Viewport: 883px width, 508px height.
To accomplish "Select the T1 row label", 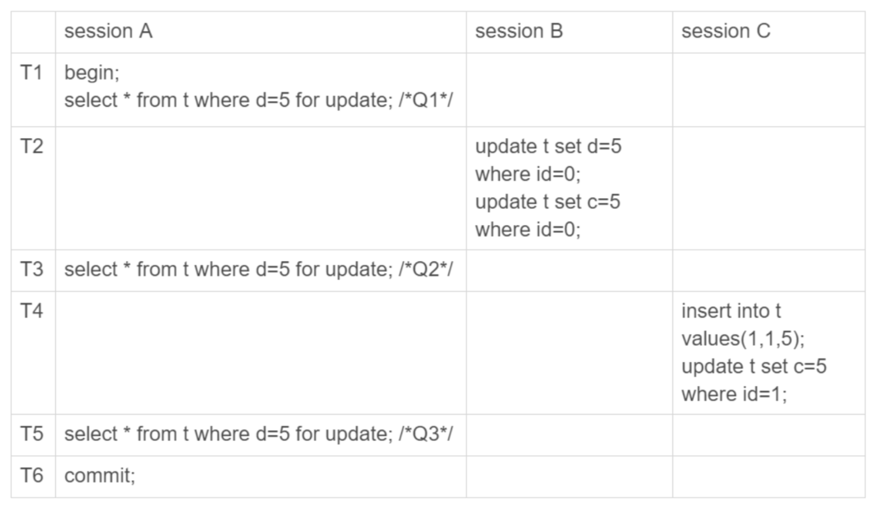I will point(31,73).
